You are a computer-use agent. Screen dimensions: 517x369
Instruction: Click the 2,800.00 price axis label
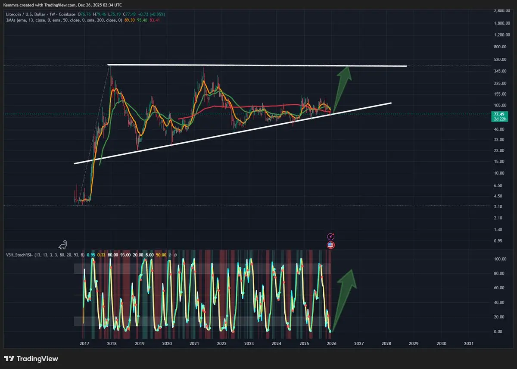[x=502, y=10]
